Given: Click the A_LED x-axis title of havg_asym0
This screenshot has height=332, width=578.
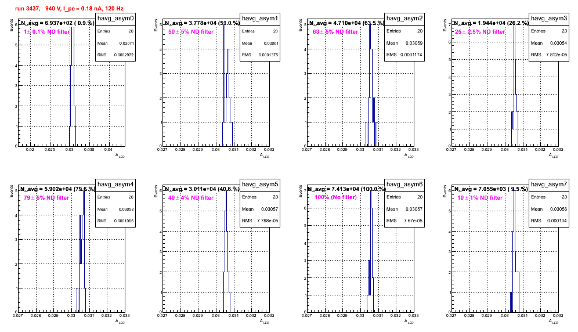Looking at the screenshot, I should pyautogui.click(x=120, y=156).
